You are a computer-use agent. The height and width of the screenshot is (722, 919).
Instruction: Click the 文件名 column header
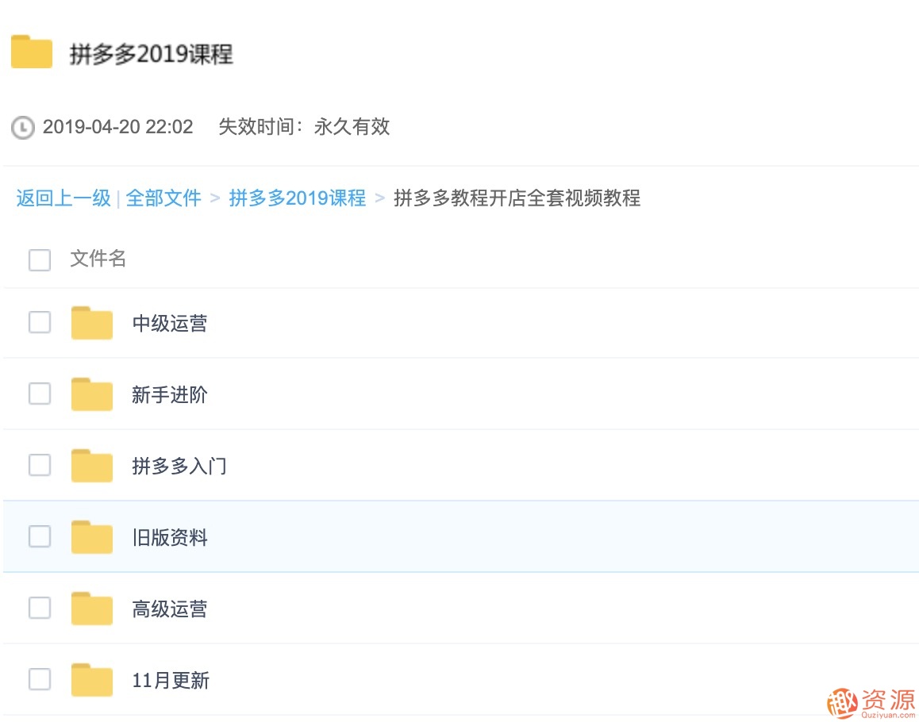click(x=98, y=259)
